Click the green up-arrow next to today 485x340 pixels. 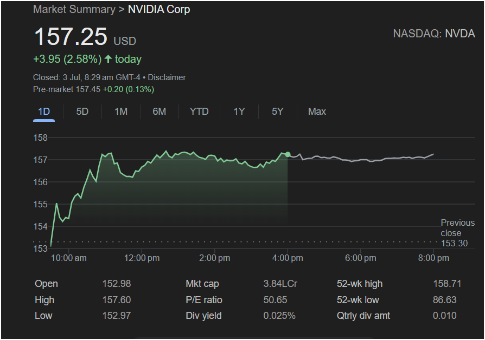108,58
